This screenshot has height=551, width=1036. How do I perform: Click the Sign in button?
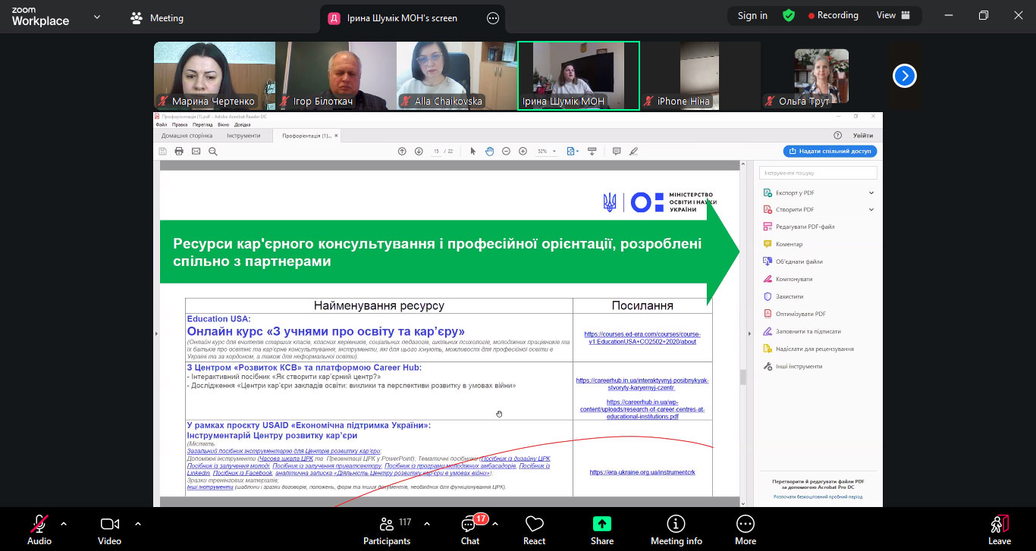click(x=752, y=15)
